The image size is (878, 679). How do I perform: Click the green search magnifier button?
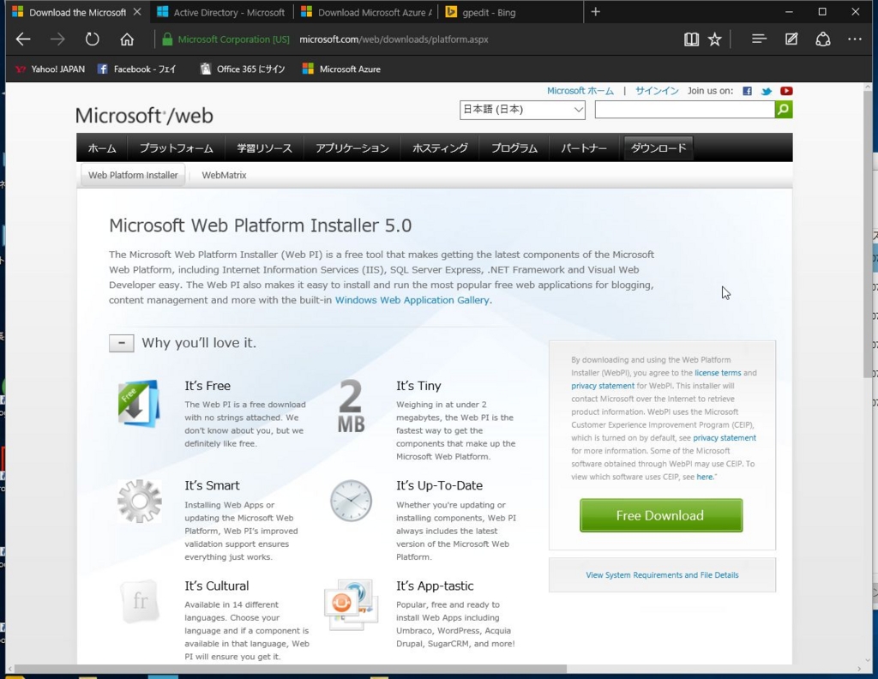[x=784, y=109]
